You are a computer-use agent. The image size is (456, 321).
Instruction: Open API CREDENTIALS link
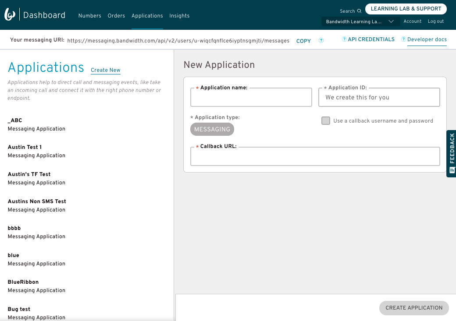[x=371, y=39]
